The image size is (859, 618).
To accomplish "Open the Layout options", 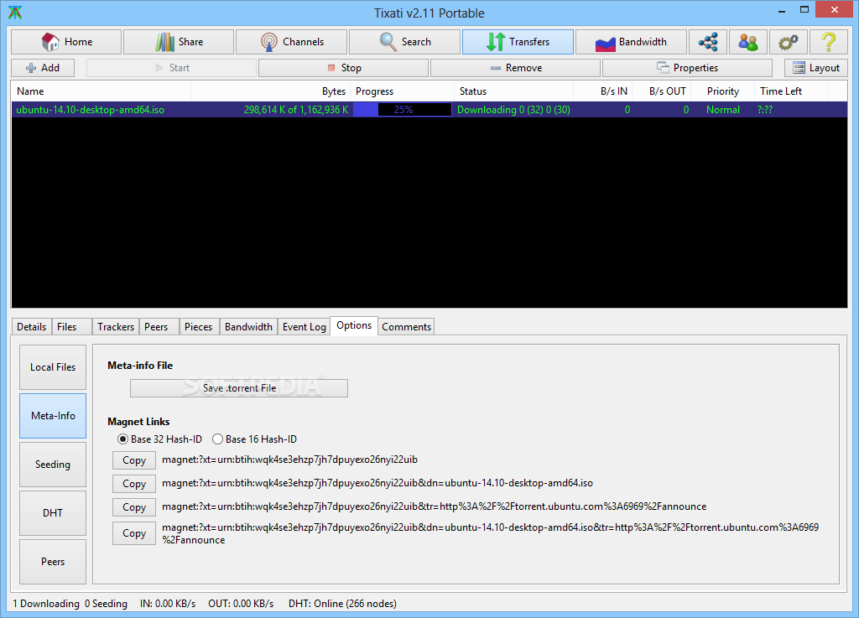I will pos(816,68).
